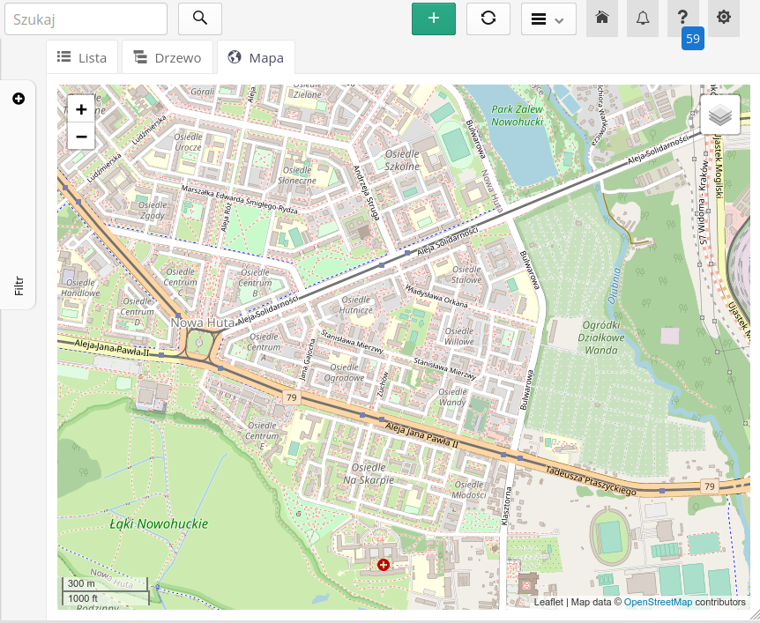Click the magnifying glass search button
This screenshot has width=760, height=623.
click(x=200, y=19)
